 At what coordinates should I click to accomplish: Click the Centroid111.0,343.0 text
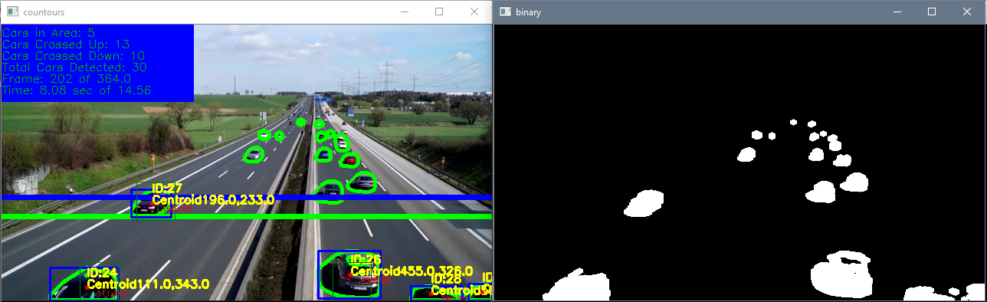[x=148, y=284]
